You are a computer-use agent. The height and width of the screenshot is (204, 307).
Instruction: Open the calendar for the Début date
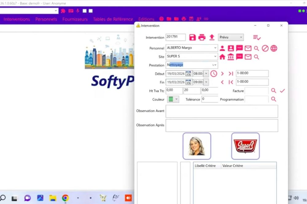pyautogui.click(x=188, y=74)
